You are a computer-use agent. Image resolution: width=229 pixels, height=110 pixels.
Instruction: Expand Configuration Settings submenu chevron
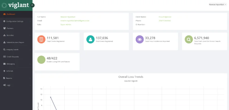click(x=30, y=21)
